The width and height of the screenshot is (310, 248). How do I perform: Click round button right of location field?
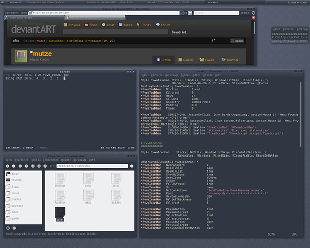pyautogui.click(x=132, y=166)
